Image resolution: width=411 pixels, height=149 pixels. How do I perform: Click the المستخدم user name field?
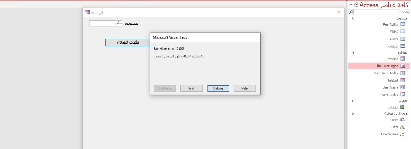(106, 23)
